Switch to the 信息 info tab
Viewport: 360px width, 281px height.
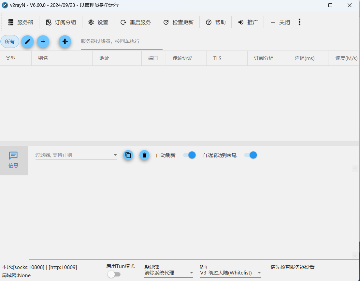point(13,160)
